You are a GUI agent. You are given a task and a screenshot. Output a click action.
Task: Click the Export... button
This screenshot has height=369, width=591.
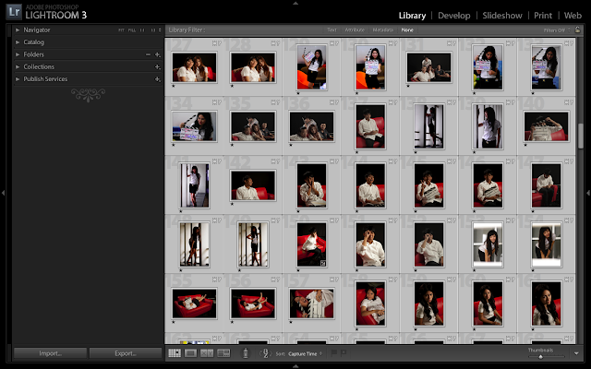126,353
